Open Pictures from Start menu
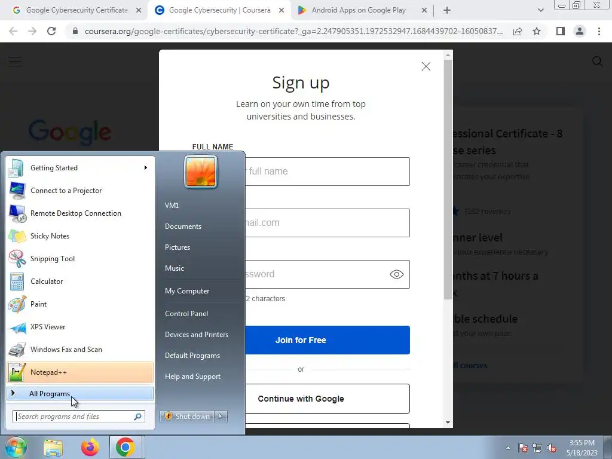612x459 pixels. coord(178,247)
